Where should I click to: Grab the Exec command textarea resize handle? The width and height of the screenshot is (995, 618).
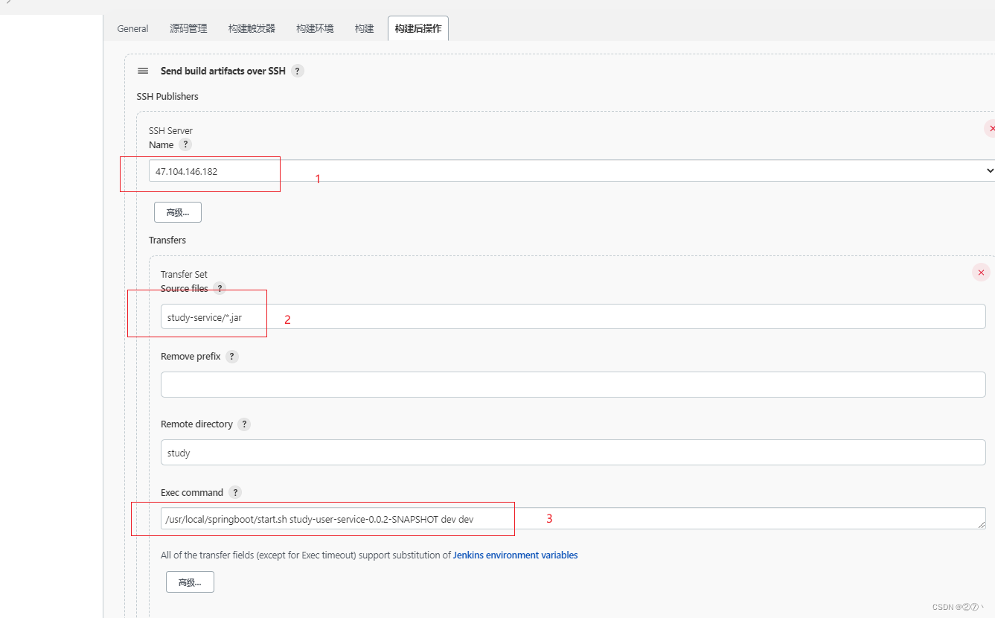coord(982,525)
